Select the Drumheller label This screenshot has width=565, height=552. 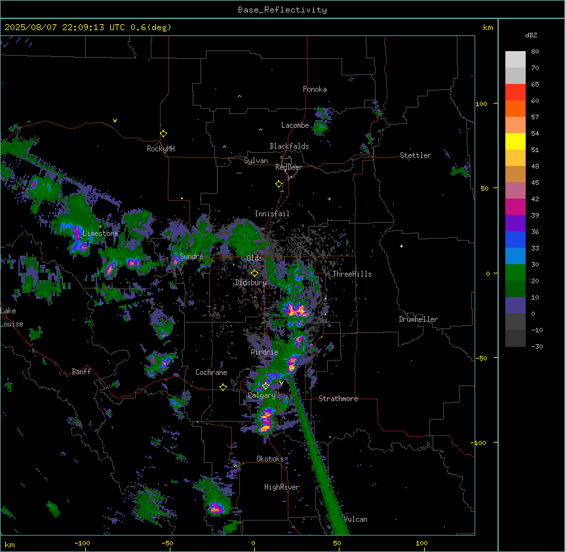pos(418,319)
